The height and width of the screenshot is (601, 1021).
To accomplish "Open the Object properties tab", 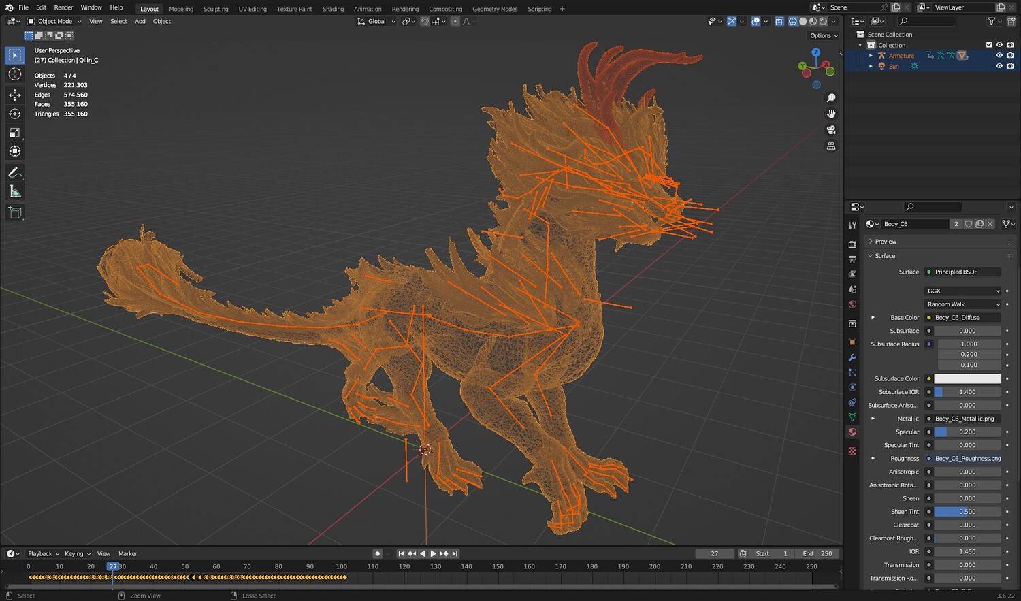I will coord(852,342).
